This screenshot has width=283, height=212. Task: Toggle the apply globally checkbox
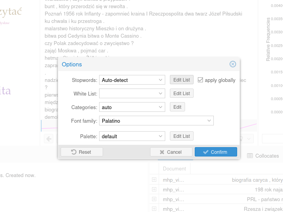200,80
